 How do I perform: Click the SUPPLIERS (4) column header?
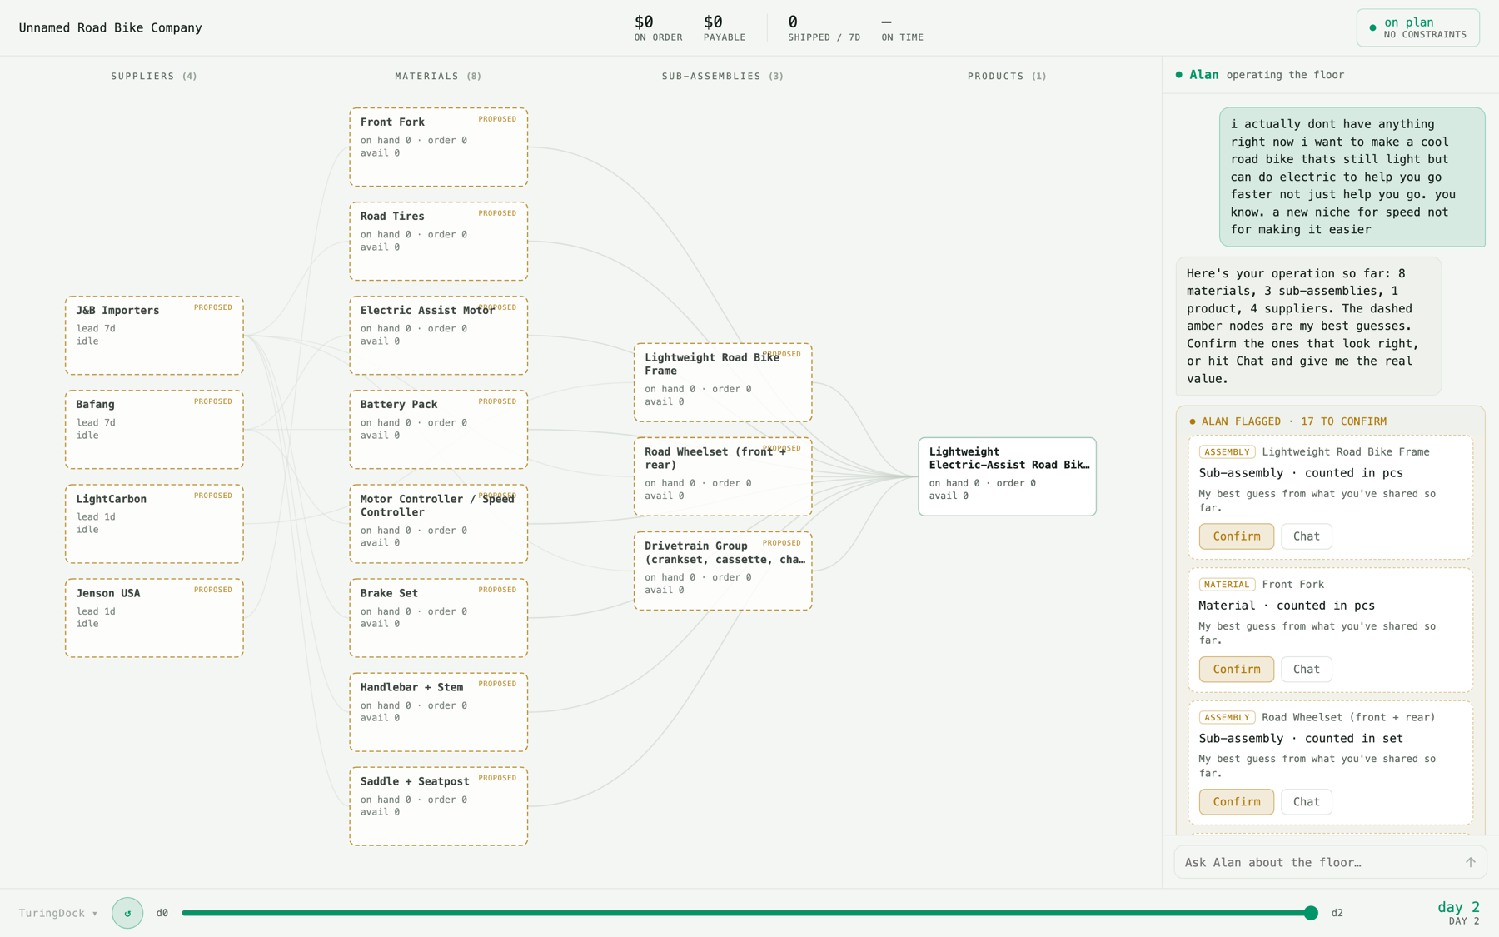click(154, 76)
